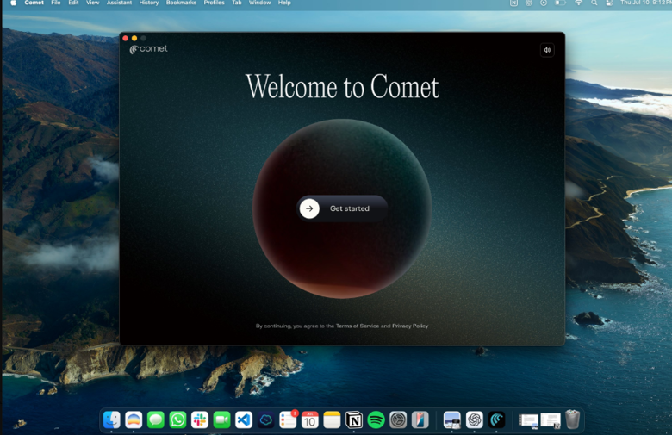Open Reminders from the dock
The image size is (672, 435).
click(x=288, y=420)
